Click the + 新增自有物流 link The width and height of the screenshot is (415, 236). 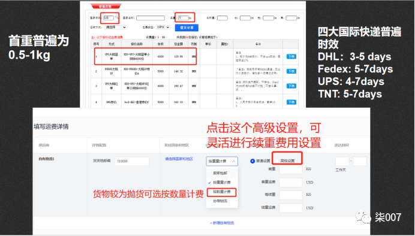coord(222,223)
